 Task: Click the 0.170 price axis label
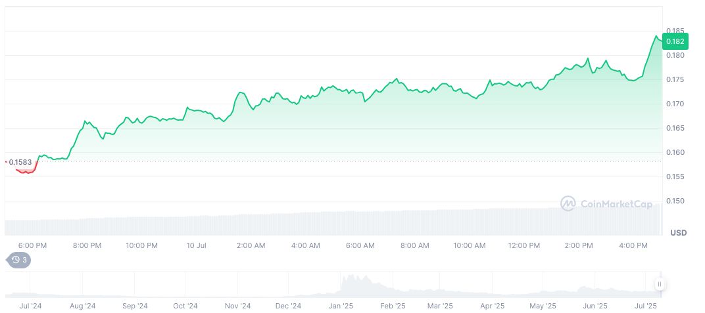tap(675, 104)
